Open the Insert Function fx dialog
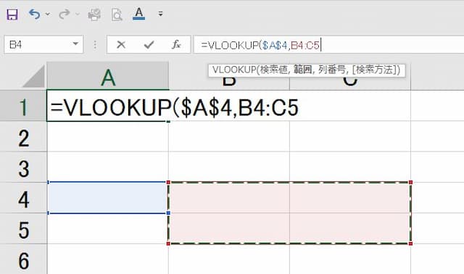This screenshot has height=274, width=464. [x=176, y=45]
